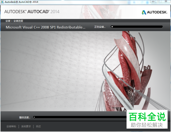Click the 安装 breadcrumb text

click(8, 21)
